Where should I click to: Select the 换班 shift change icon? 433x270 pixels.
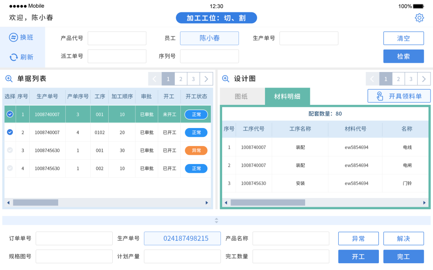(13, 37)
